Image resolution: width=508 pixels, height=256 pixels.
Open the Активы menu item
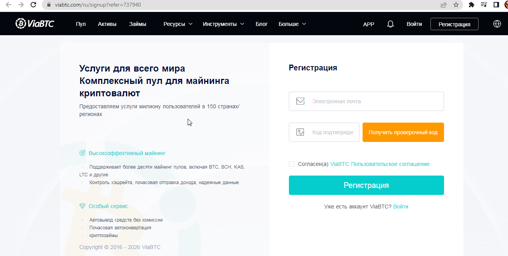(107, 24)
